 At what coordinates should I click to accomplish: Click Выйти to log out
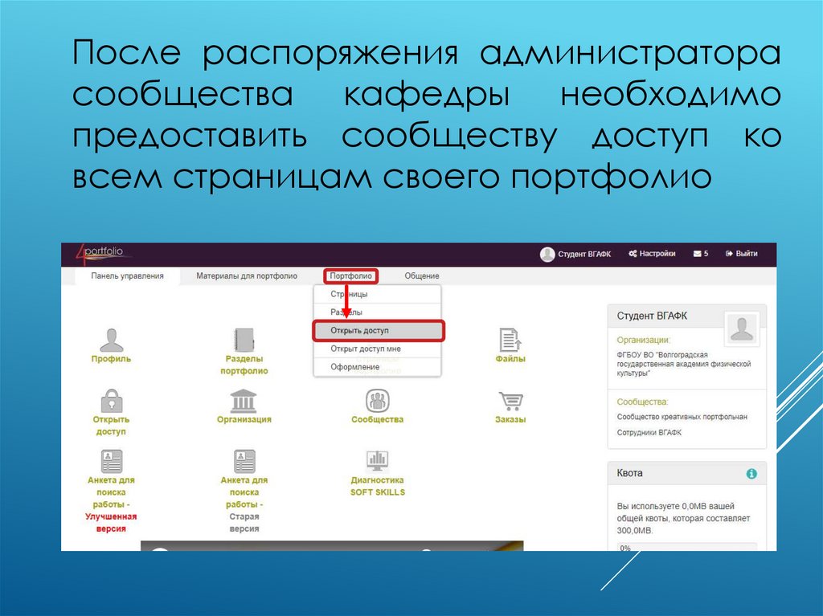(741, 254)
